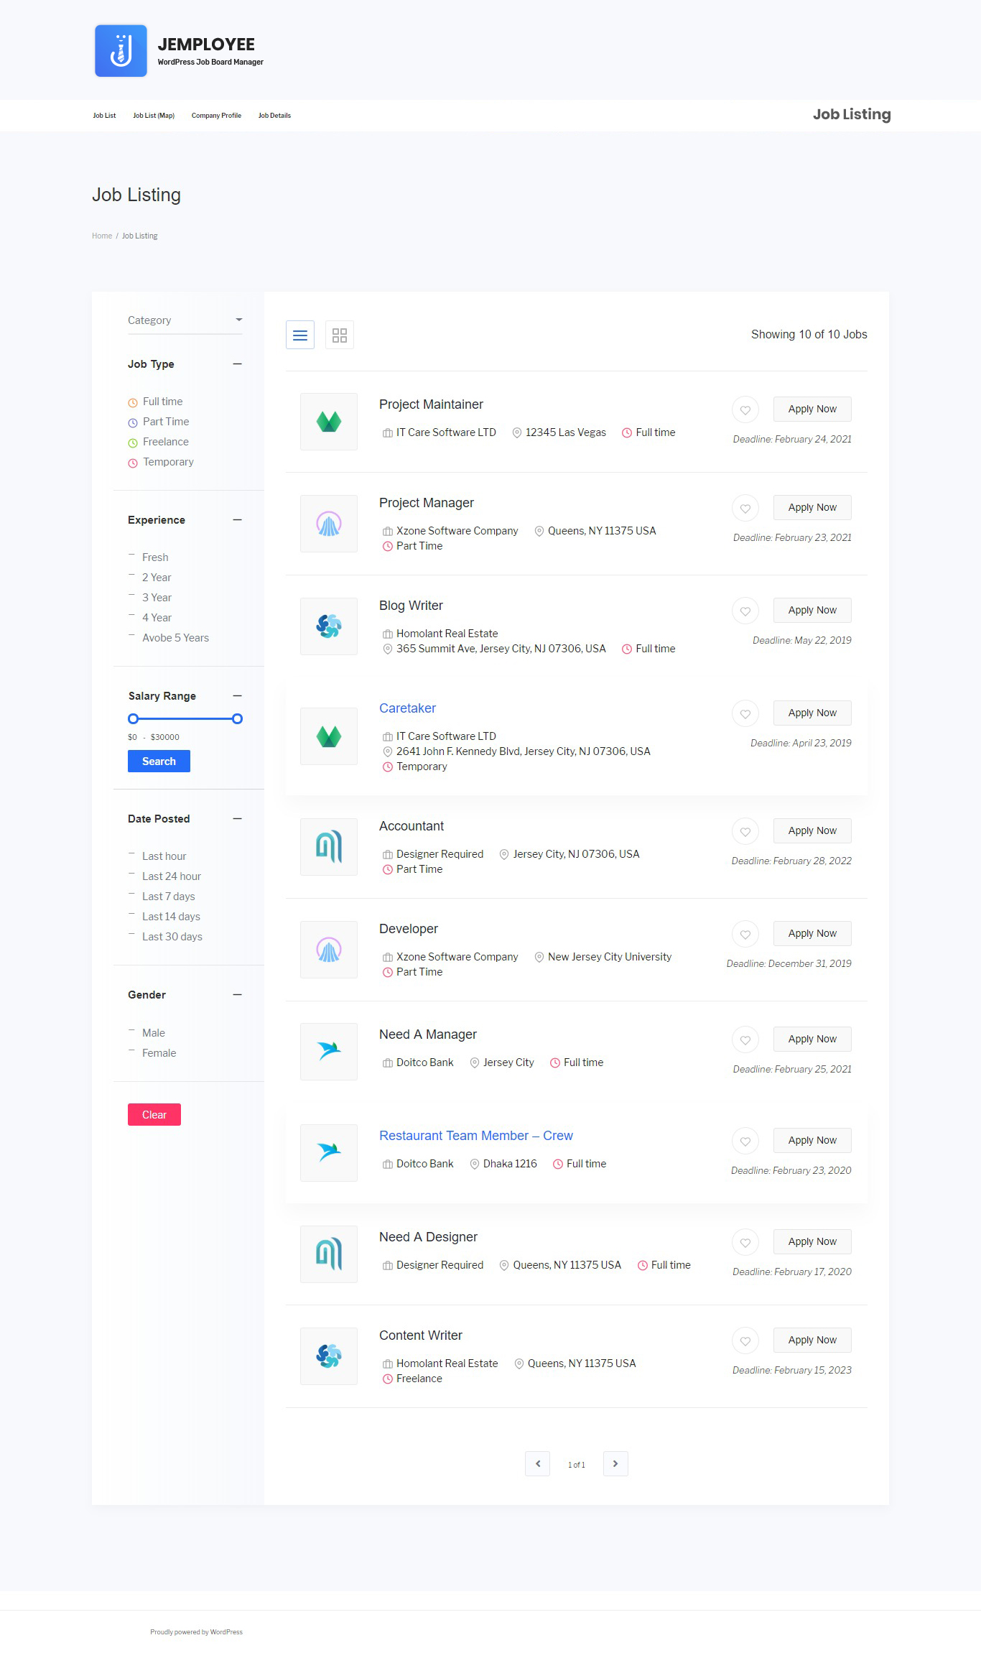Favorite the Restaurant Team Member job (heart icon)
This screenshot has height=1653, width=981.
745,1142
